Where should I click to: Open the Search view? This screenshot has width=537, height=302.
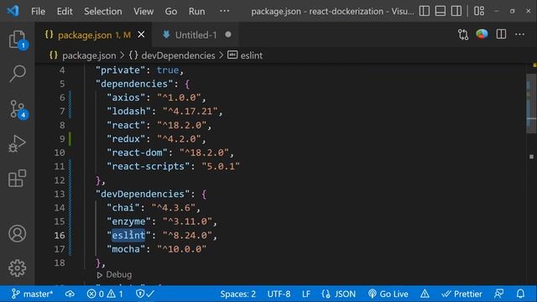pos(17,74)
